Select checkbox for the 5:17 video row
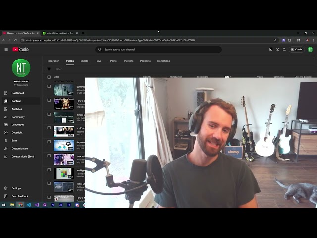Screen dimensions: 317x238 point(49,100)
